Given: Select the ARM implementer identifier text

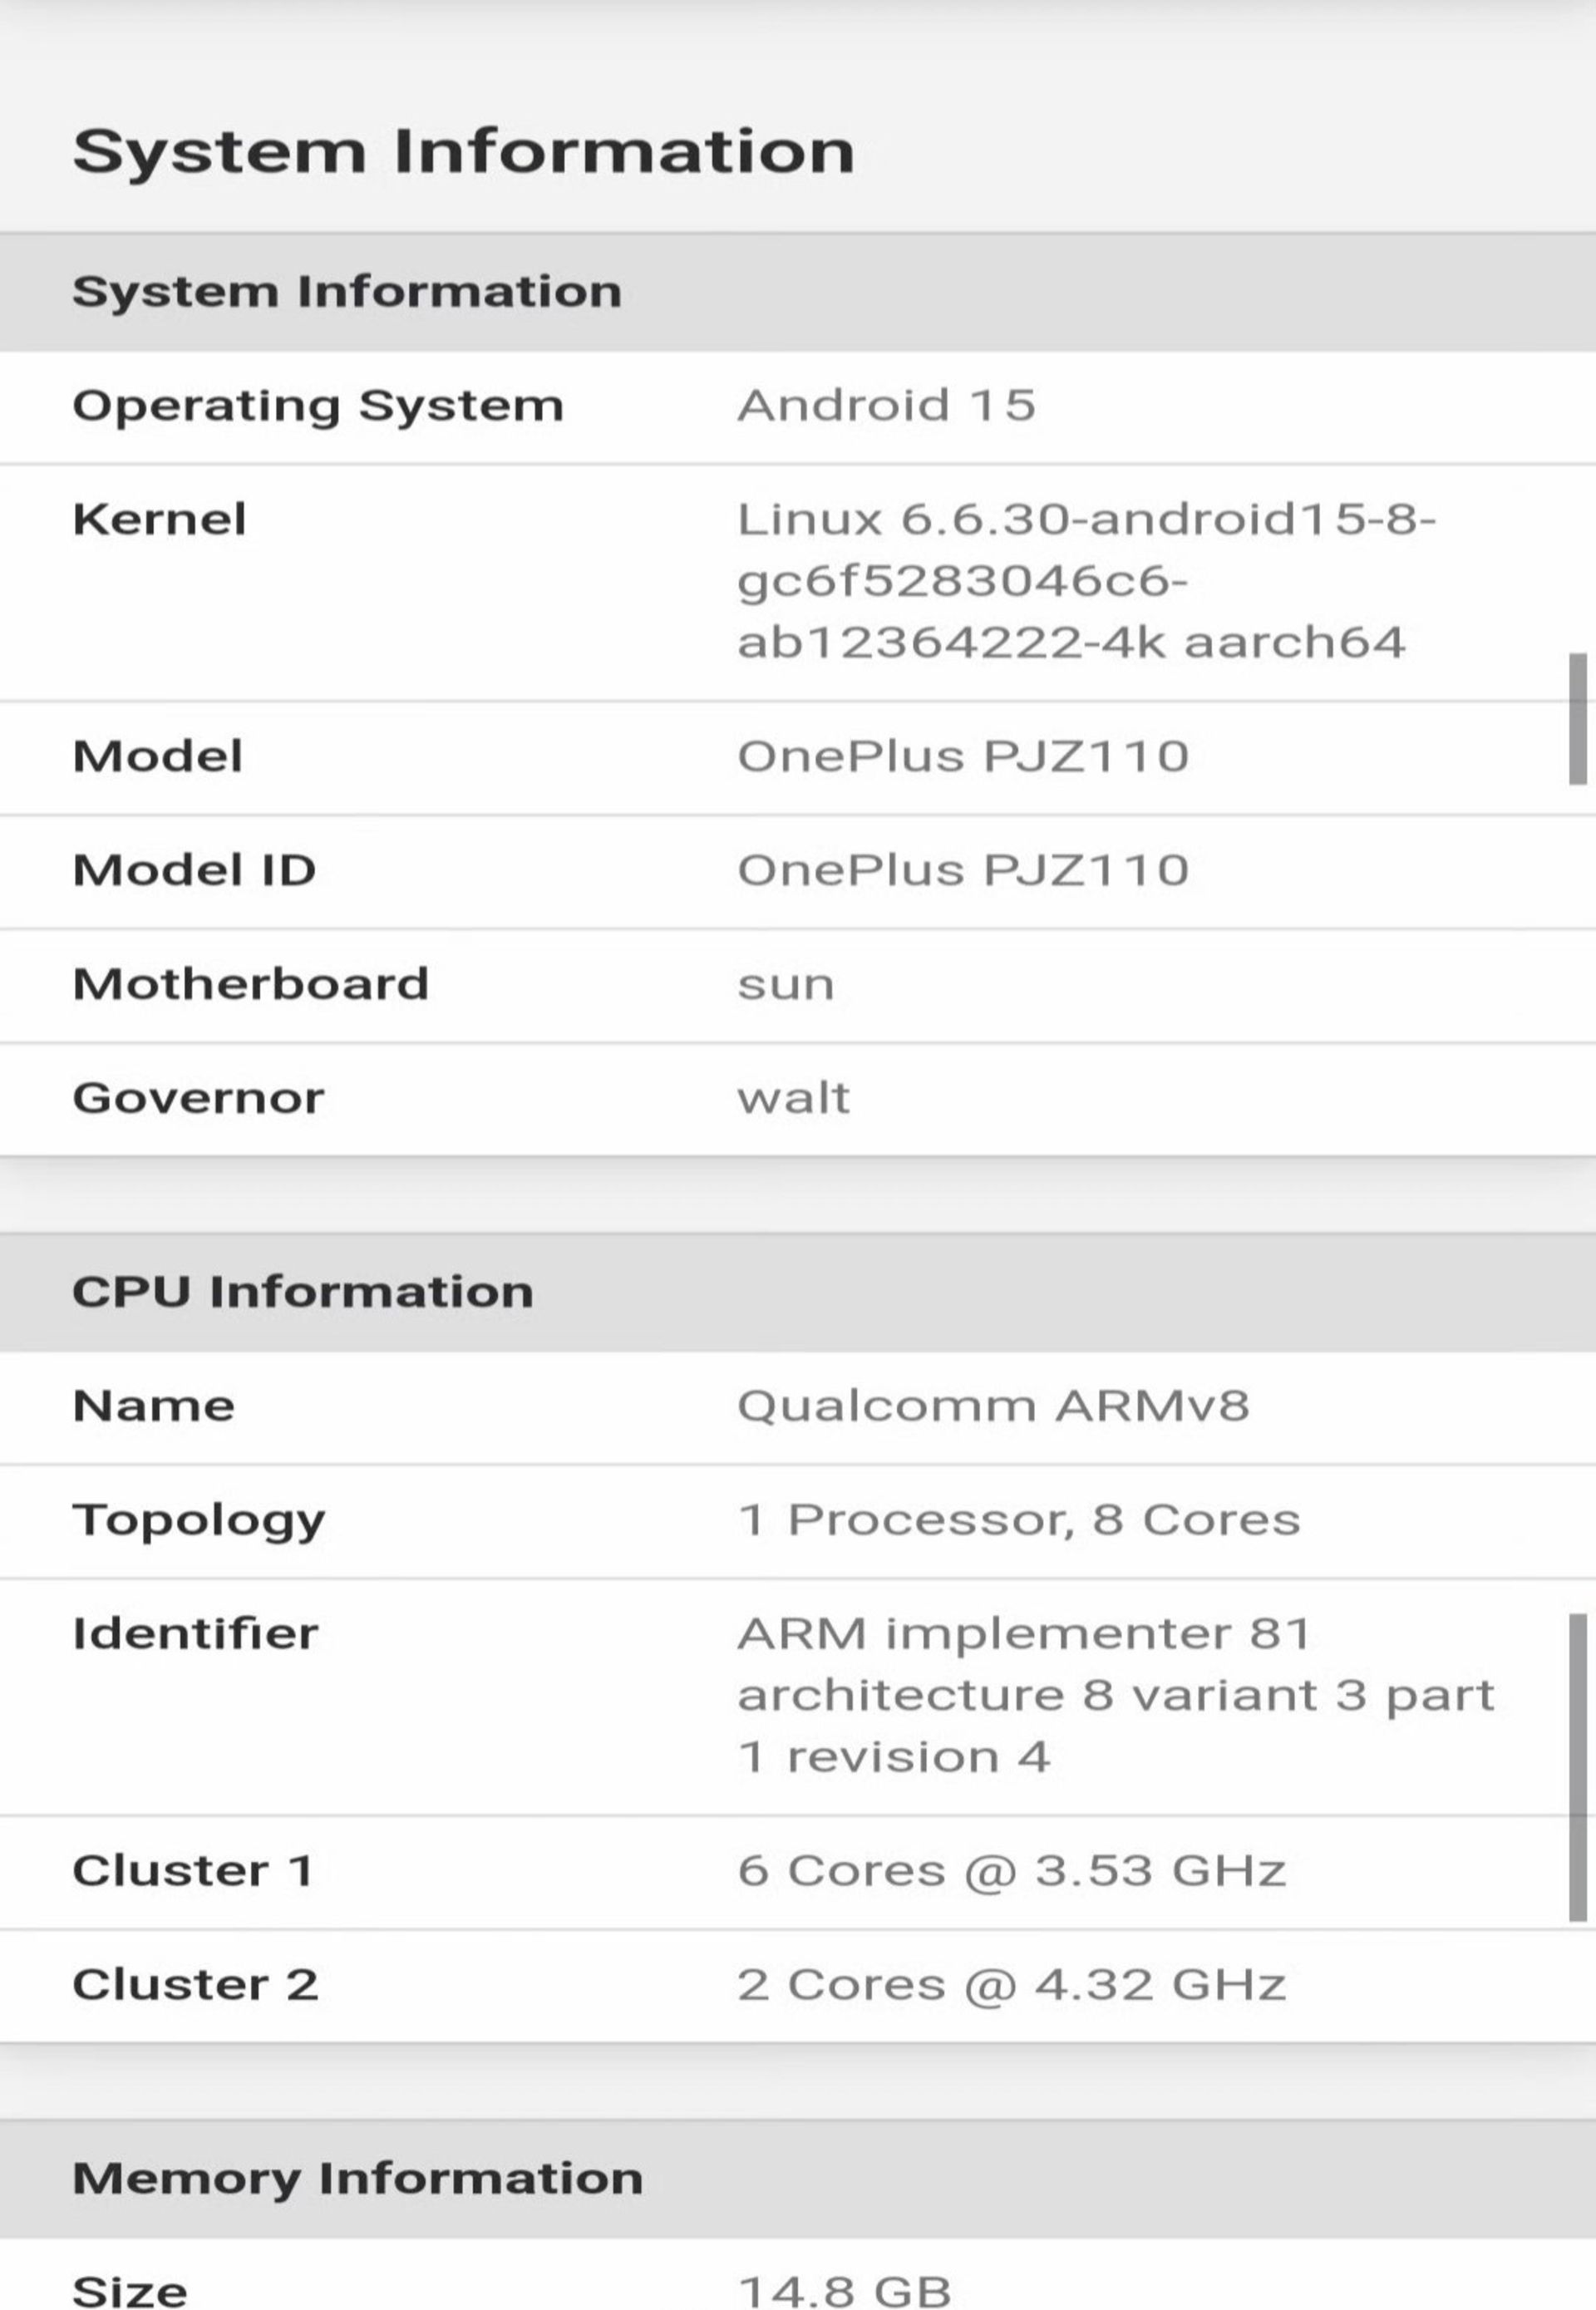Looking at the screenshot, I should (x=1116, y=1696).
